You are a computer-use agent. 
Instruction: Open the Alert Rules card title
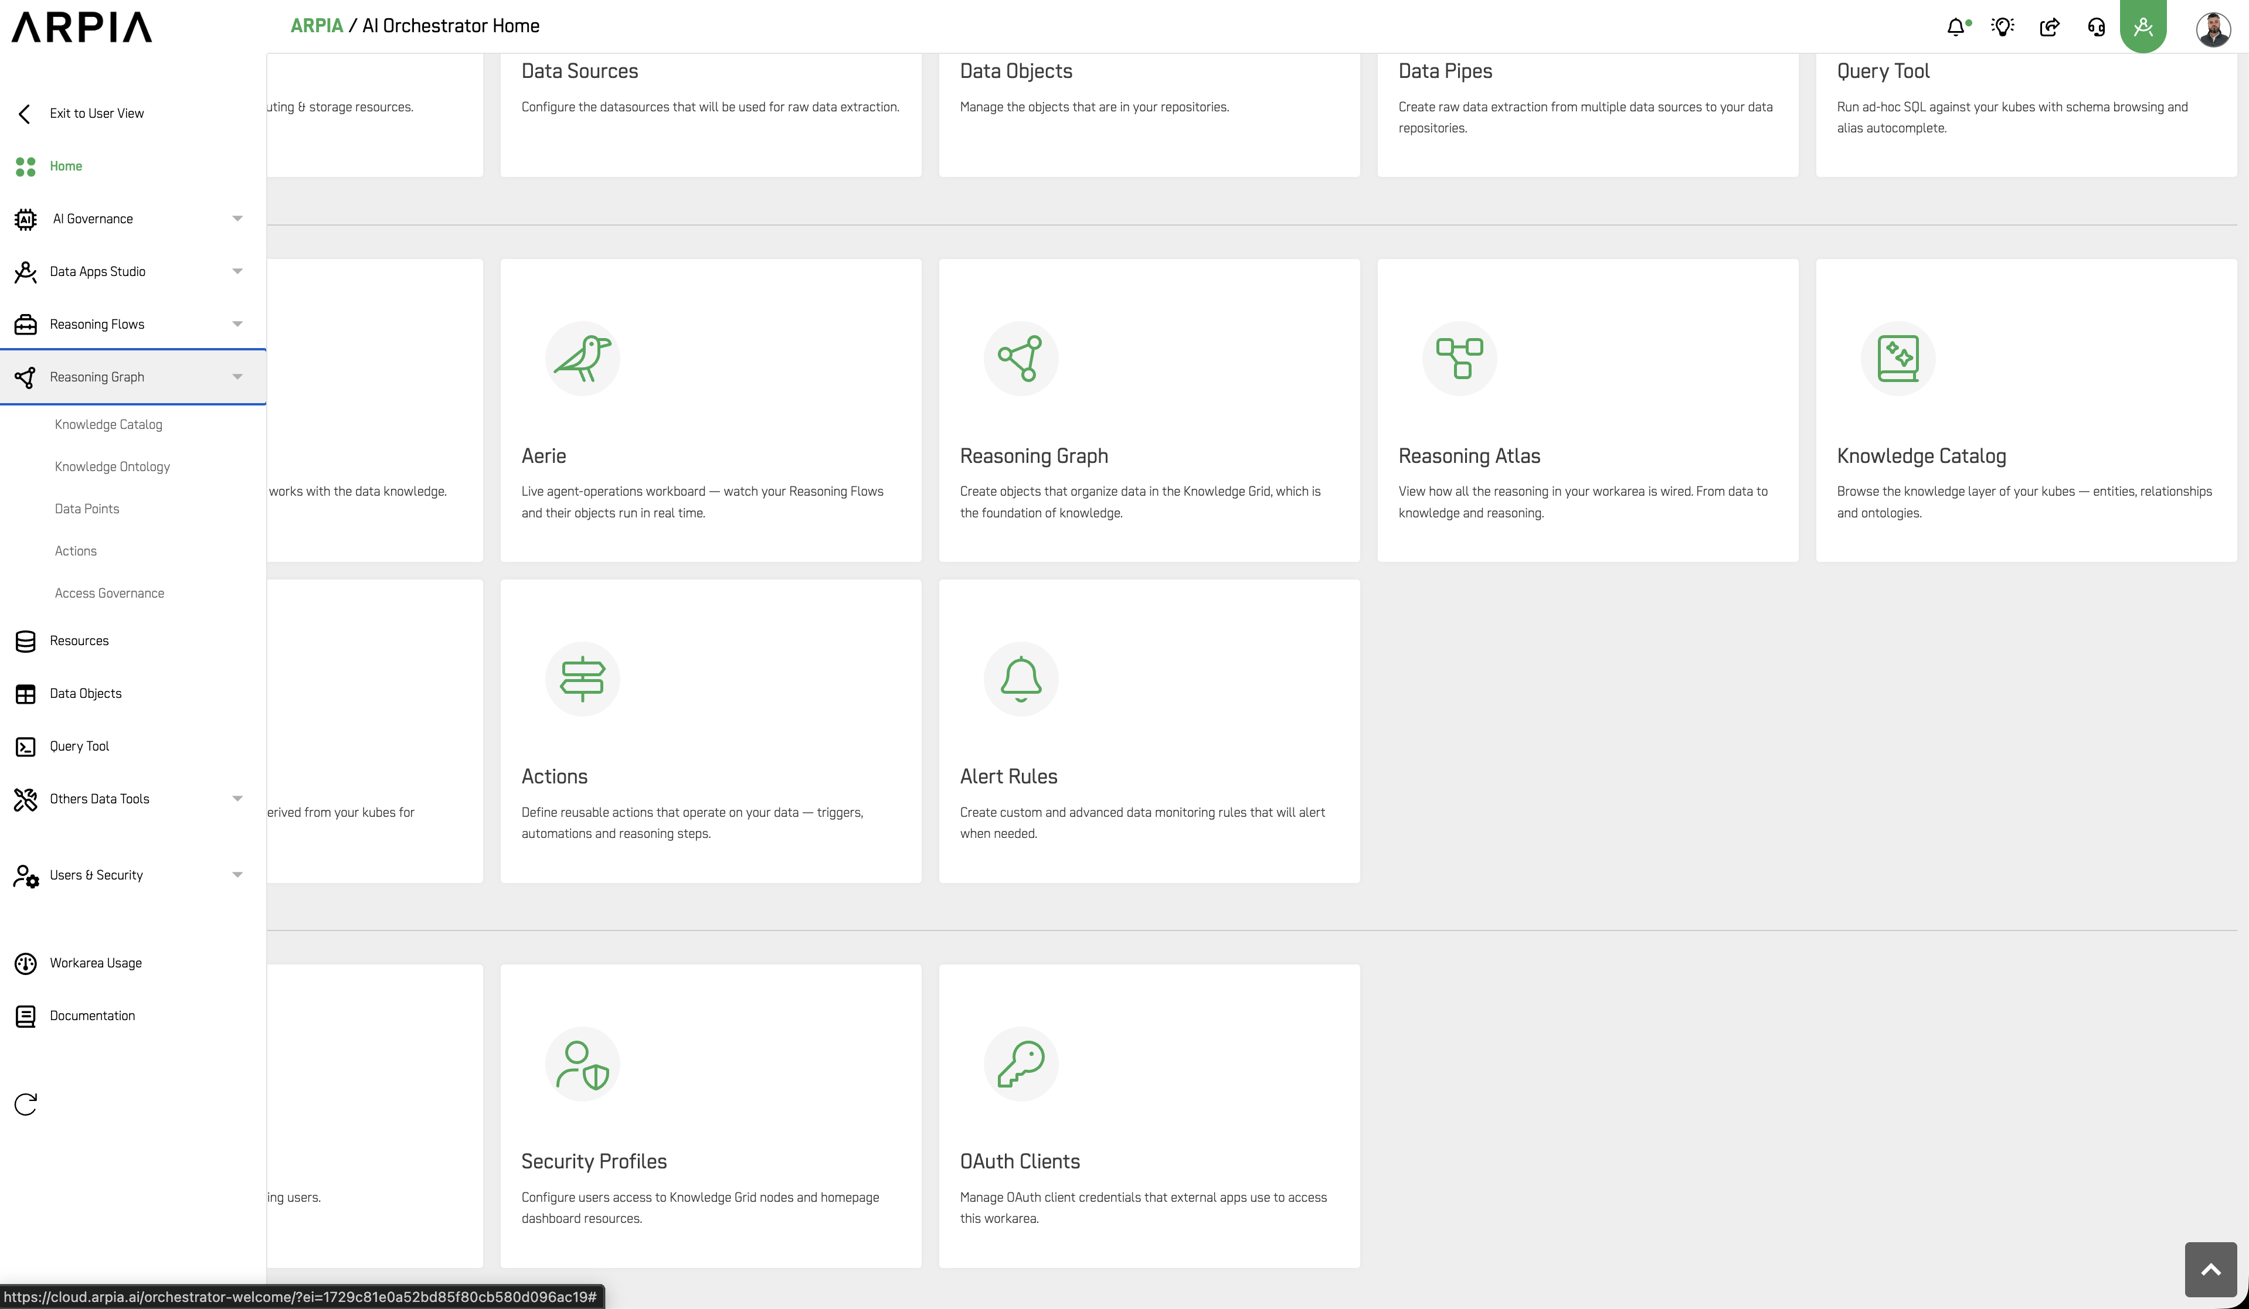pyautogui.click(x=1008, y=776)
